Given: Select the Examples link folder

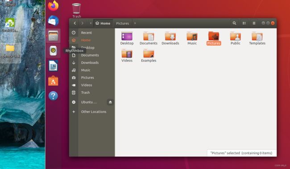Looking at the screenshot, I should (x=149, y=54).
